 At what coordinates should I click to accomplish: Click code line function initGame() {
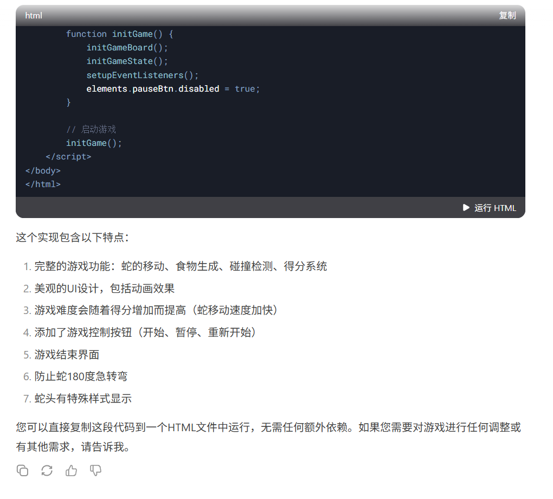(x=120, y=34)
